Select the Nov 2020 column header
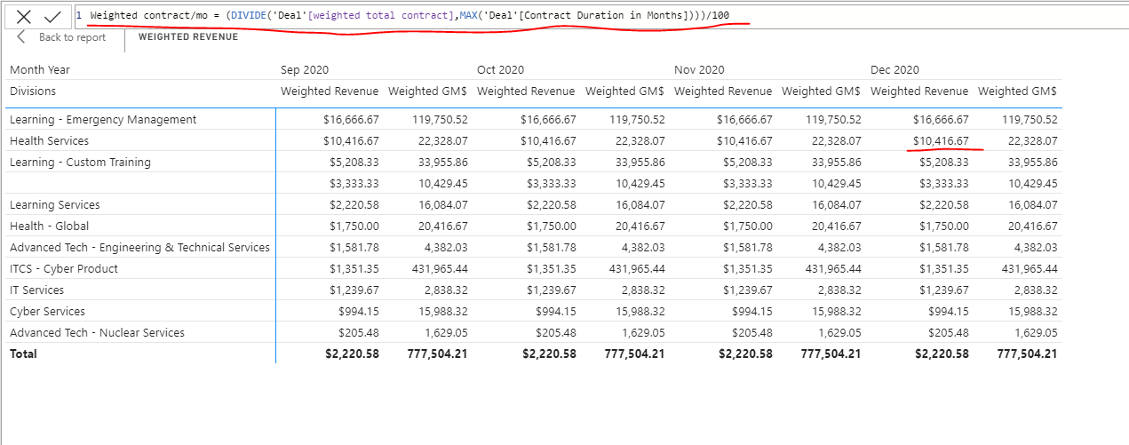1129x445 pixels. pyautogui.click(x=699, y=69)
